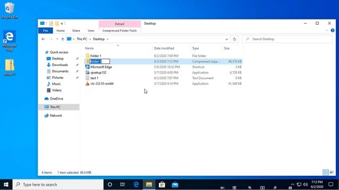Image resolution: width=339 pixels, height=190 pixels.
Task: Switch to the Share ribbon tab
Action: [76, 31]
